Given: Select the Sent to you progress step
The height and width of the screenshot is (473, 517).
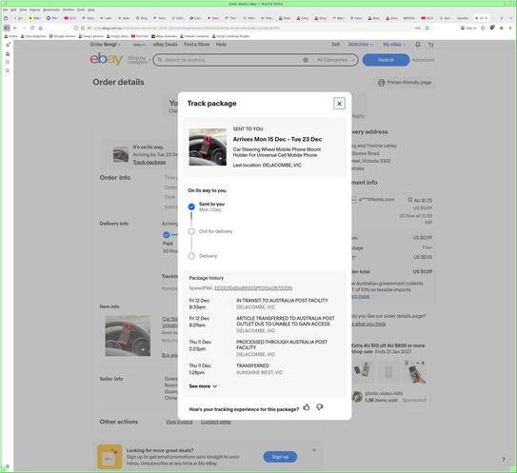Looking at the screenshot, I should pos(191,207).
